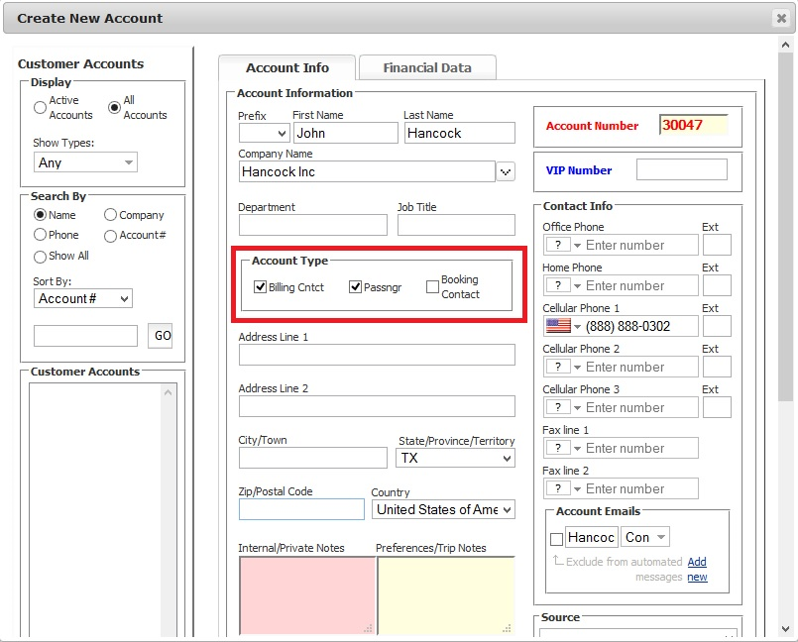Switch to the Financial Data tab
This screenshot has height=642, width=798.
point(426,68)
